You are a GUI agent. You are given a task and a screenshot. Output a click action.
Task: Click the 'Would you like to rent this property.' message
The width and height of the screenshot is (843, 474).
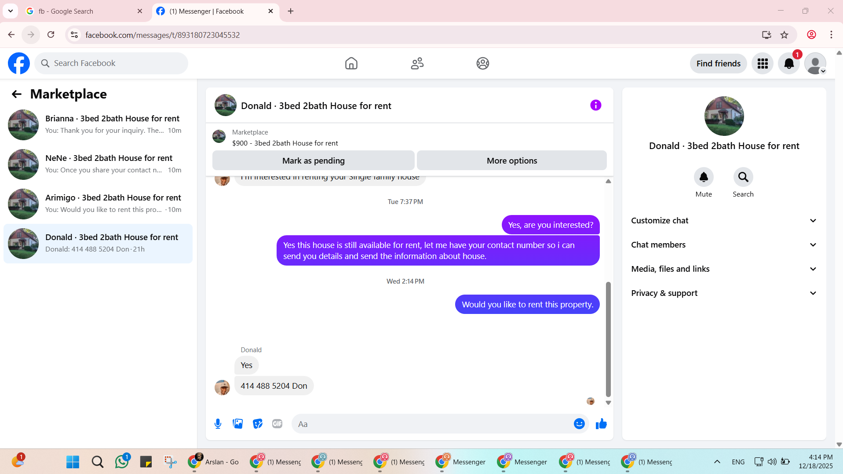[x=527, y=305]
